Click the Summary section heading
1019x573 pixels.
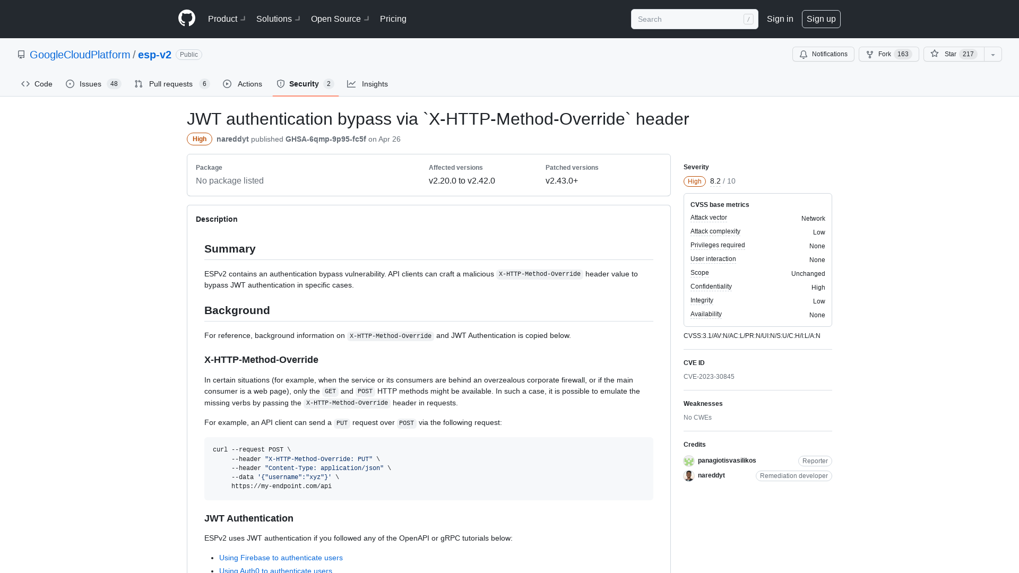click(x=230, y=249)
